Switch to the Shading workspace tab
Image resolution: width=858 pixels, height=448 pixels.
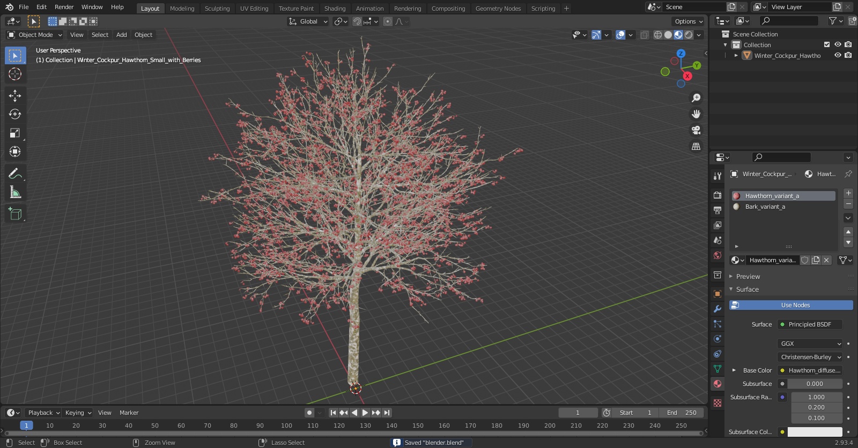coord(335,9)
